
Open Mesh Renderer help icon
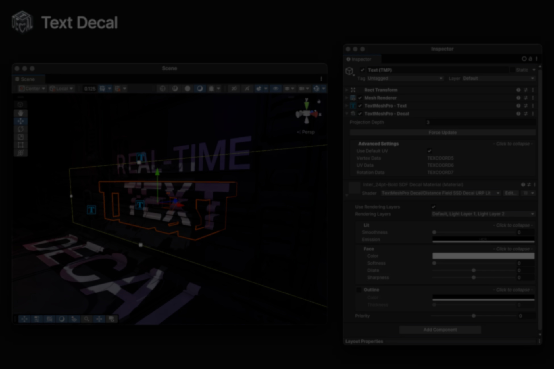[518, 98]
